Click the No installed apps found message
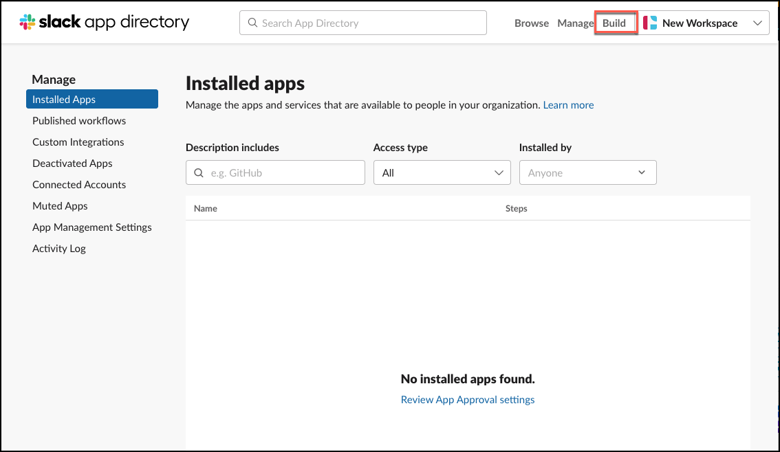The image size is (780, 452). (468, 379)
